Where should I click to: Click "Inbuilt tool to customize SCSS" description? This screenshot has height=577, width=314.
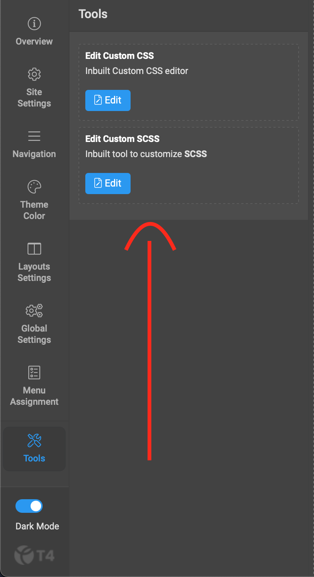pyautogui.click(x=146, y=154)
